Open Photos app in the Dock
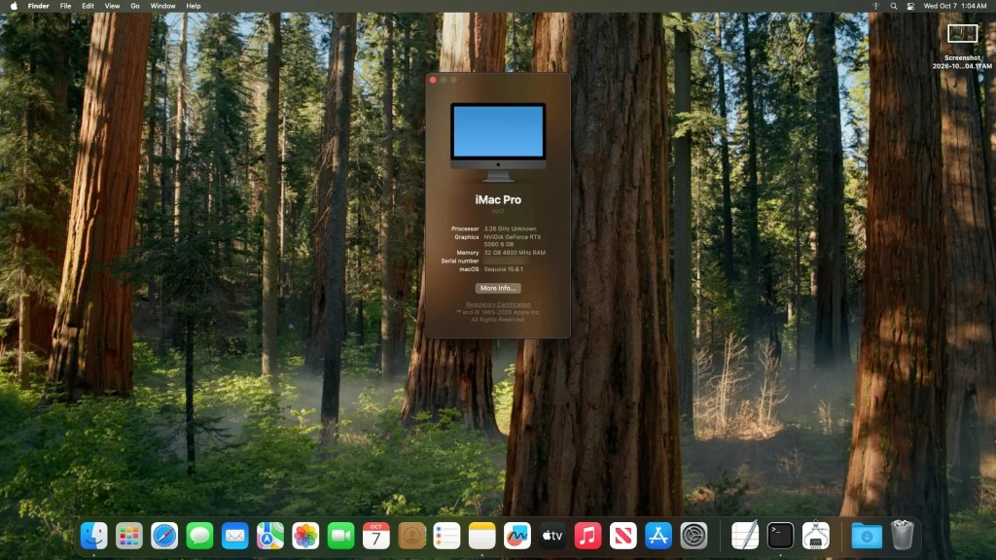The height and width of the screenshot is (560, 996). (305, 536)
